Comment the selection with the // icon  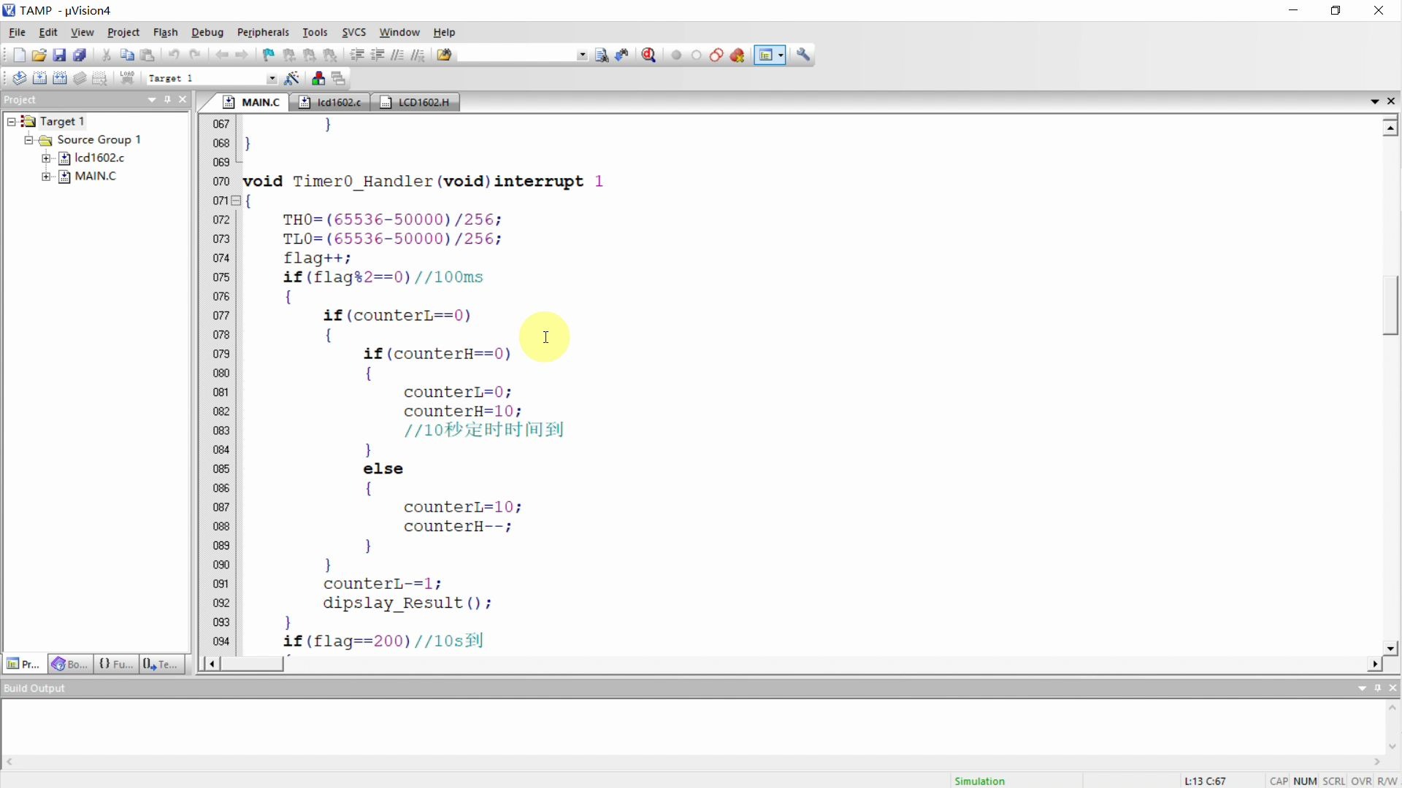[398, 55]
